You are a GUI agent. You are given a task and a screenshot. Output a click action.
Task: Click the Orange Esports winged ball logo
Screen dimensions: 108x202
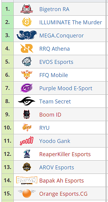pos(27,193)
